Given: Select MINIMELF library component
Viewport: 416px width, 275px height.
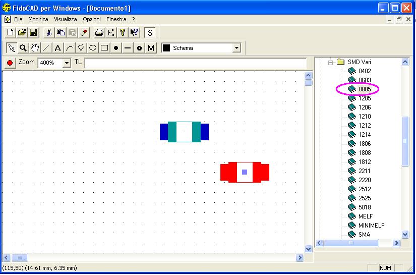Looking at the screenshot, I should click(371, 226).
